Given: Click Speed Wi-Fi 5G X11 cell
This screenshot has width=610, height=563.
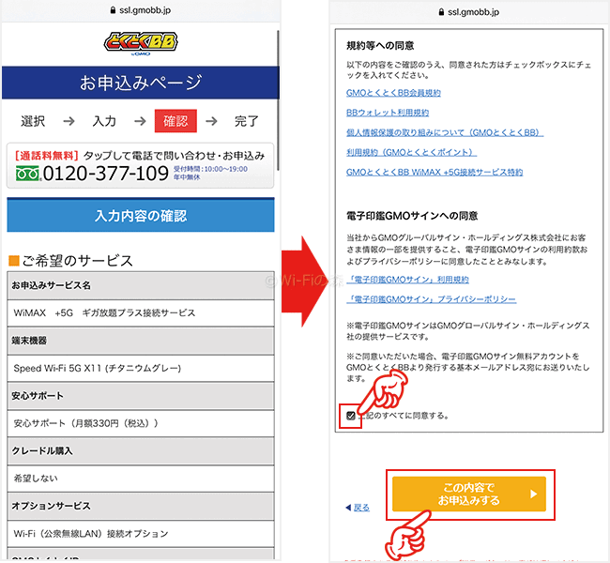Looking at the screenshot, I should (141, 368).
